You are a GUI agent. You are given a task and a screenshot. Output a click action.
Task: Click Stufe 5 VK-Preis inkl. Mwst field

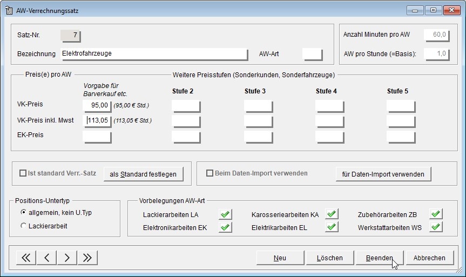[x=401, y=121]
